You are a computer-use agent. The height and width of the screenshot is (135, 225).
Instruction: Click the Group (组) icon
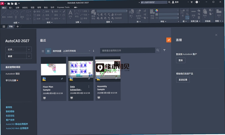tap(183, 13)
